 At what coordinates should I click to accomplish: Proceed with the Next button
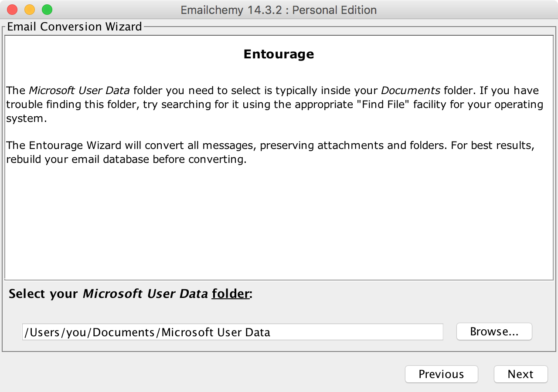[x=521, y=374]
